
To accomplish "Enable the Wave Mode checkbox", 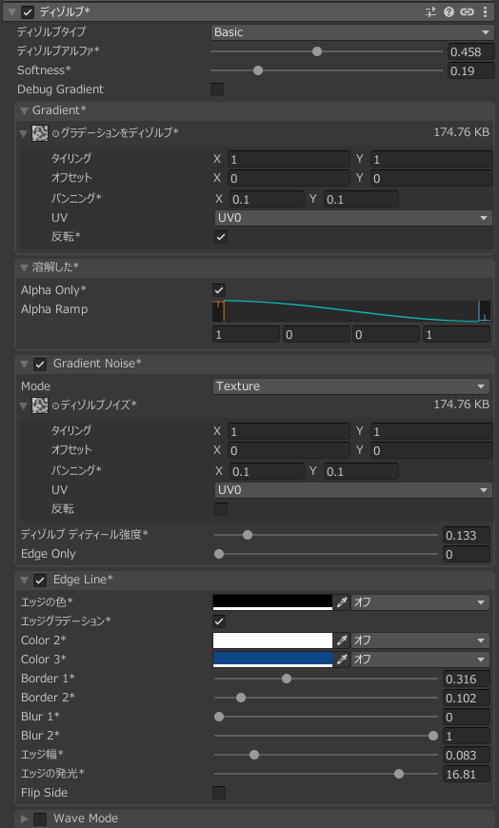I will [x=40, y=819].
